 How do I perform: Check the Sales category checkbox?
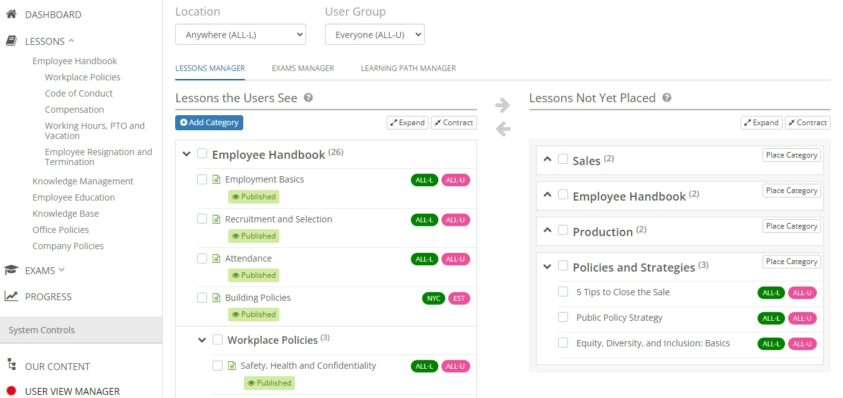[563, 159]
